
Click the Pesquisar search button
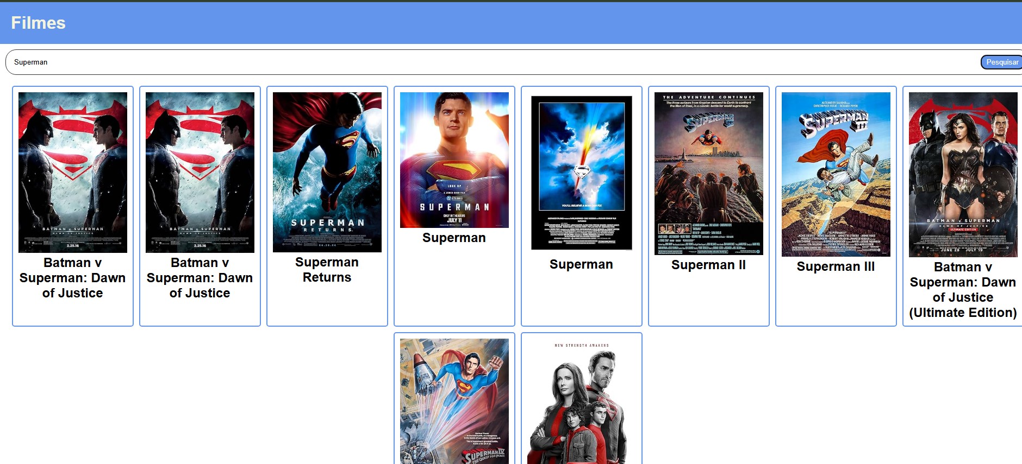1001,62
